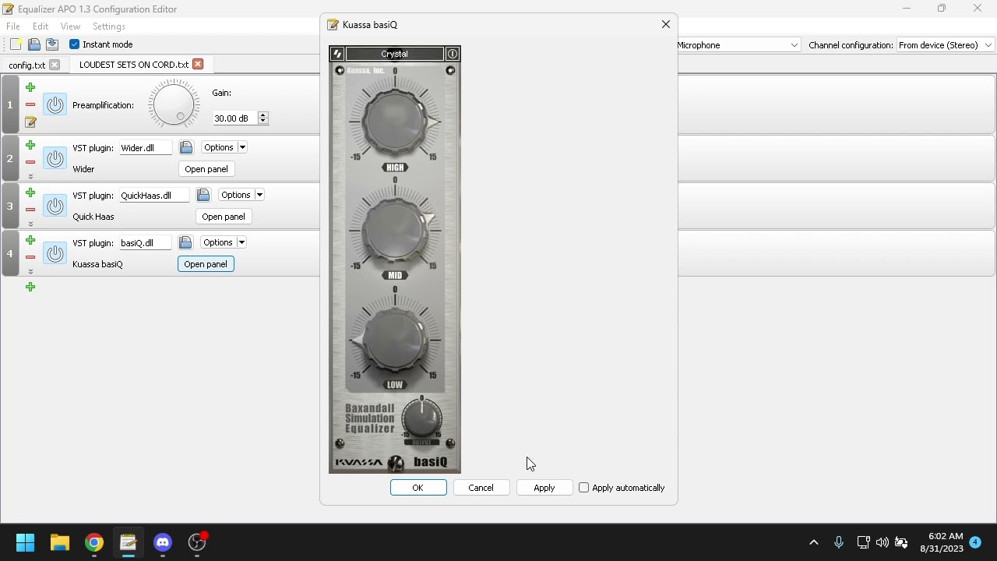This screenshot has height=561, width=997.
Task: Close the config.txt tab
Action: pos(55,65)
